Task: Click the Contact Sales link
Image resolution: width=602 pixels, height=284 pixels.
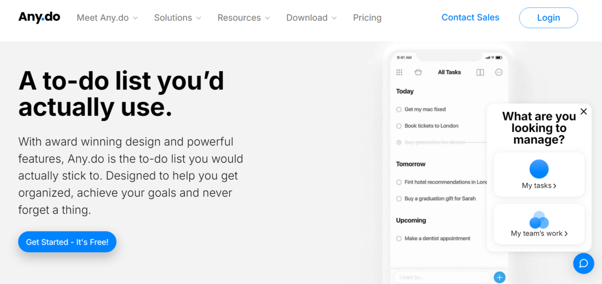Action: (x=470, y=18)
